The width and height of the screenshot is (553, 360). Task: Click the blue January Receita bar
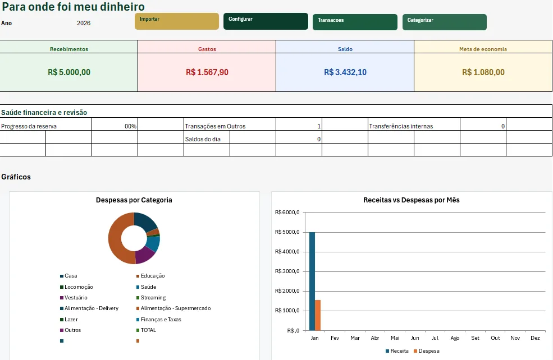point(312,281)
